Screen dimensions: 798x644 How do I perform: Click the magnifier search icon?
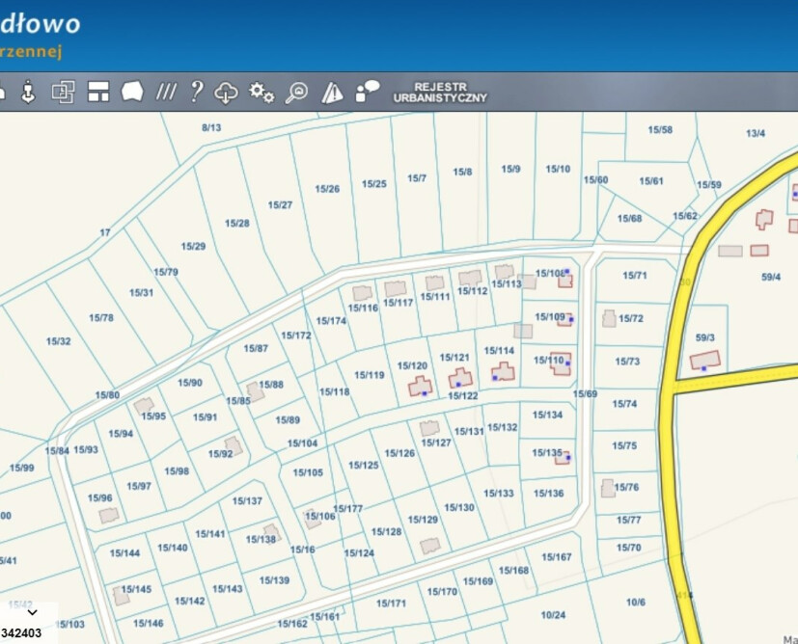point(297,93)
